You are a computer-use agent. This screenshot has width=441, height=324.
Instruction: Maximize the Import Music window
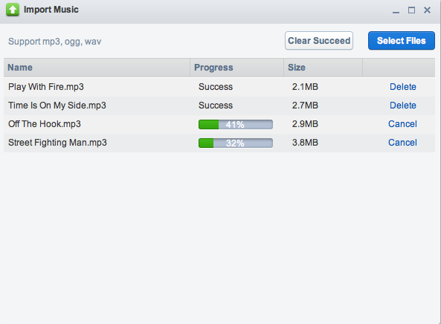411,10
